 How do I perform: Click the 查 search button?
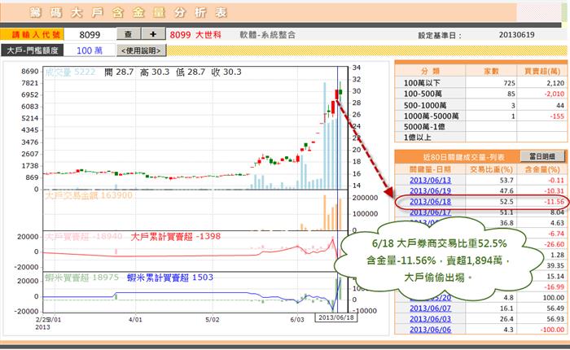click(x=129, y=34)
